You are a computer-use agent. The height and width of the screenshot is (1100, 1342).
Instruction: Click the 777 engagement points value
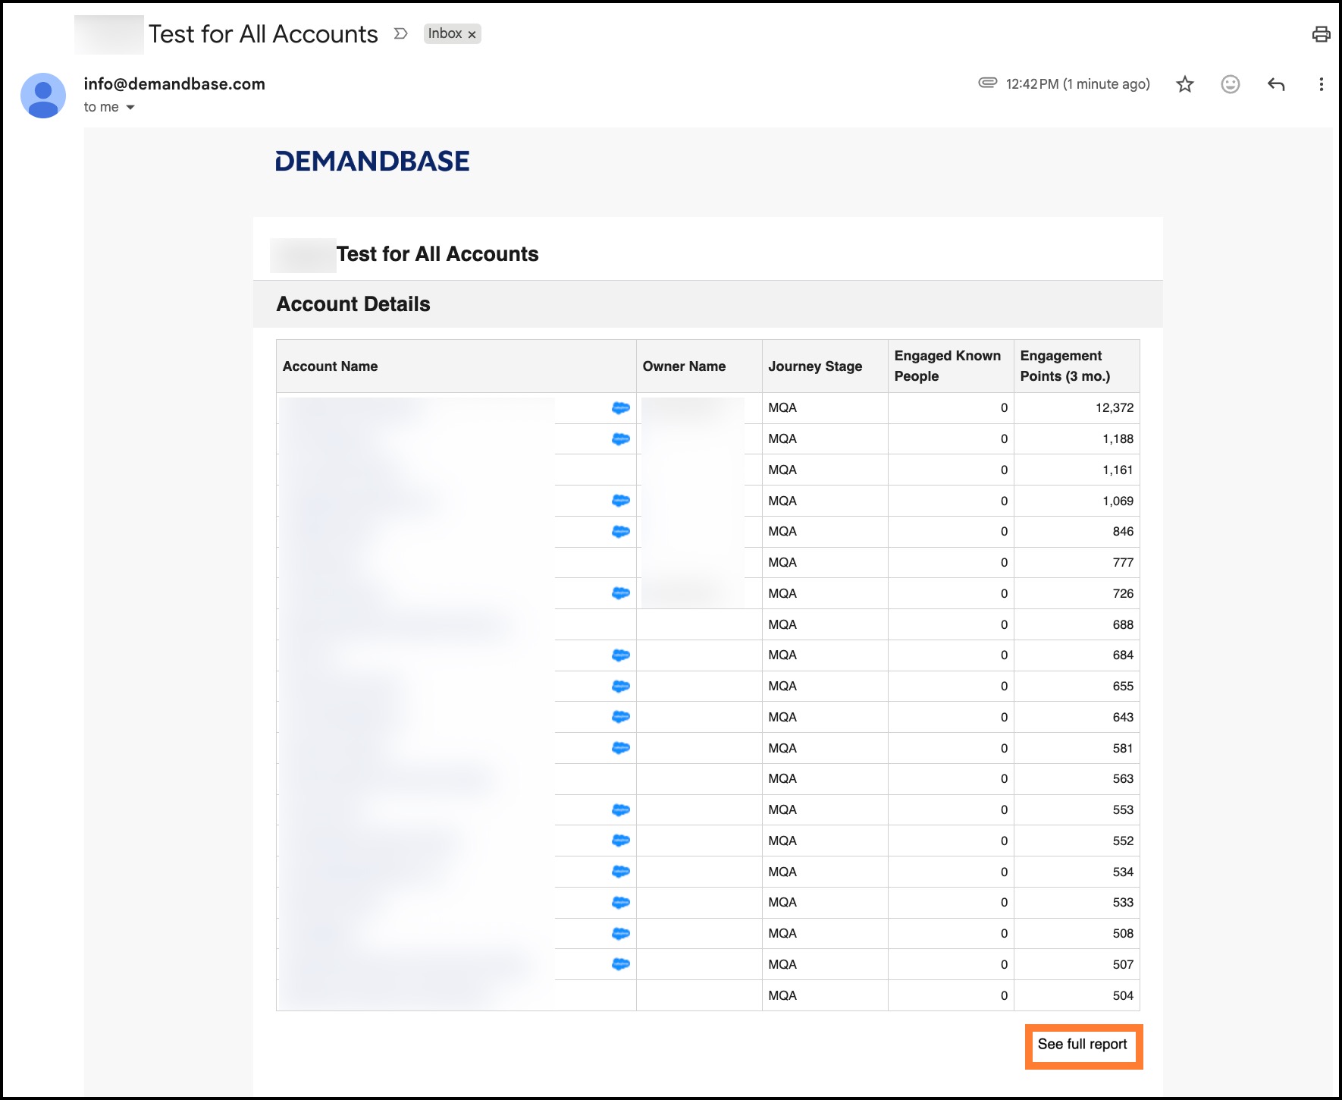[x=1124, y=563]
